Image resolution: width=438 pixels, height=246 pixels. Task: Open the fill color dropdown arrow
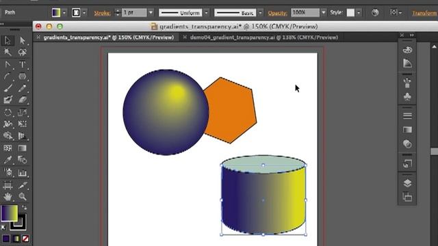64,12
